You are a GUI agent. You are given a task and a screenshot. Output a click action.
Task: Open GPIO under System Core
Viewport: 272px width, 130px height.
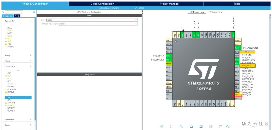click(10, 31)
